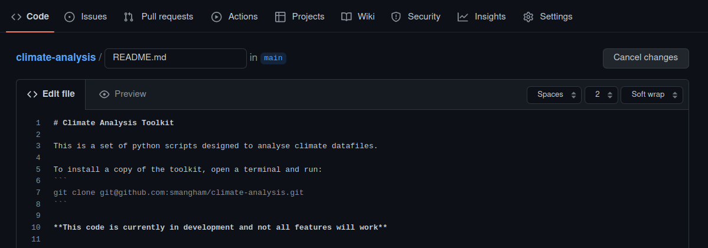Screen dimensions: 708x248
Task: Click the bold 'currently in development' line
Action: point(220,227)
